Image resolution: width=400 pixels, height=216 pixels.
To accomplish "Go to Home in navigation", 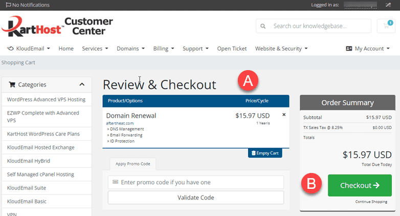I will (x=66, y=49).
